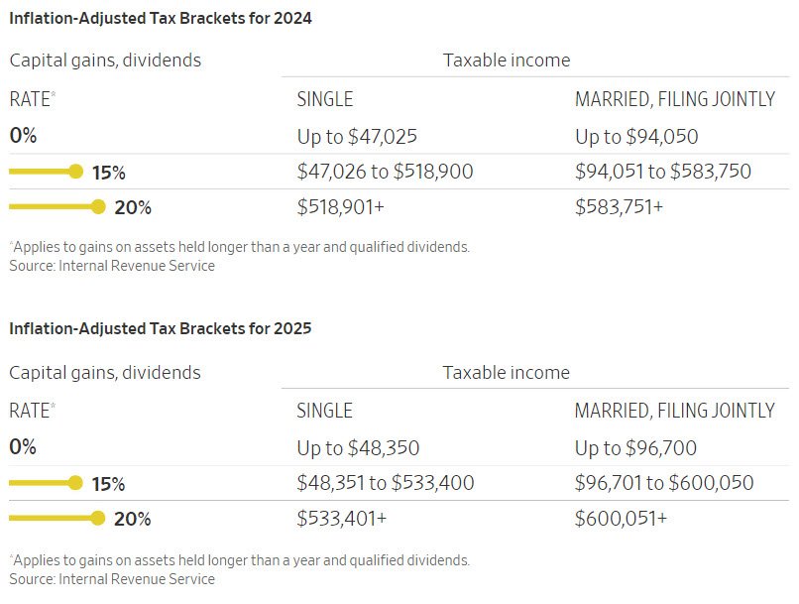Click the 'Up to $47,025' cell
This screenshot has height=604, width=799.
[x=357, y=137]
